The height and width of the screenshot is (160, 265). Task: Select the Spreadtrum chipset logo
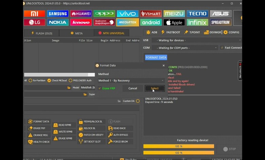tap(221, 22)
